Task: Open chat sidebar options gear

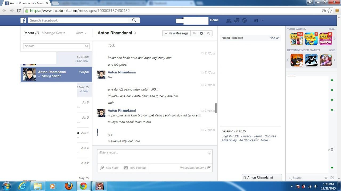Action: tap(326, 178)
